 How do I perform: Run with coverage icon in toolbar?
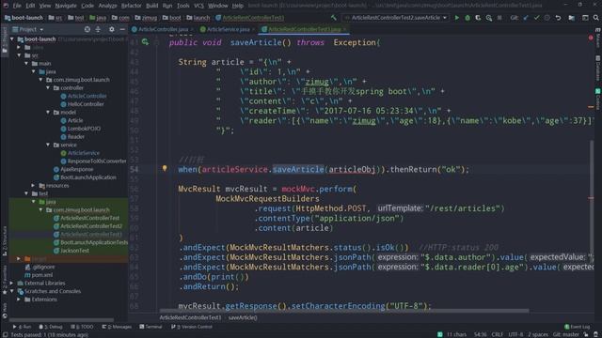tap(478, 18)
